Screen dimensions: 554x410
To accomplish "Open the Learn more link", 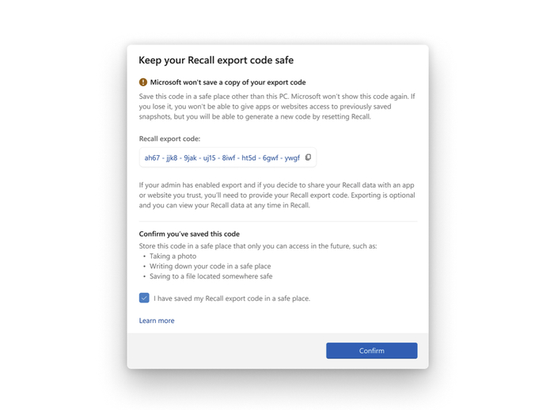I will [x=157, y=321].
